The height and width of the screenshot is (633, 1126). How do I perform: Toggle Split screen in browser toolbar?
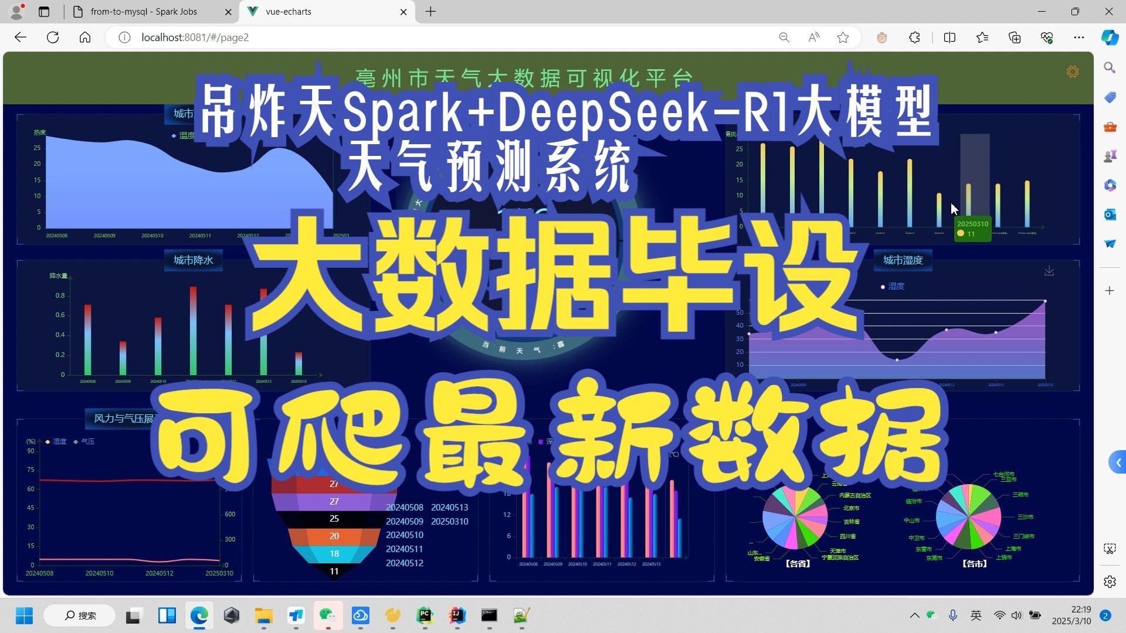949,38
